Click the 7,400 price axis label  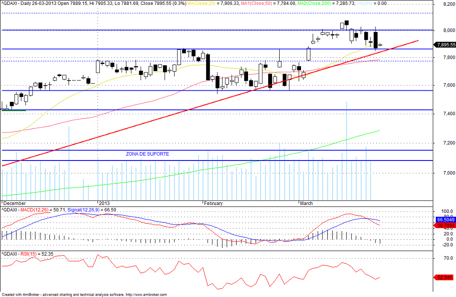(449, 113)
